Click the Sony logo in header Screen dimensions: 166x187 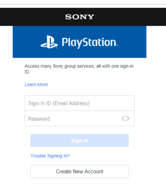pos(80,17)
